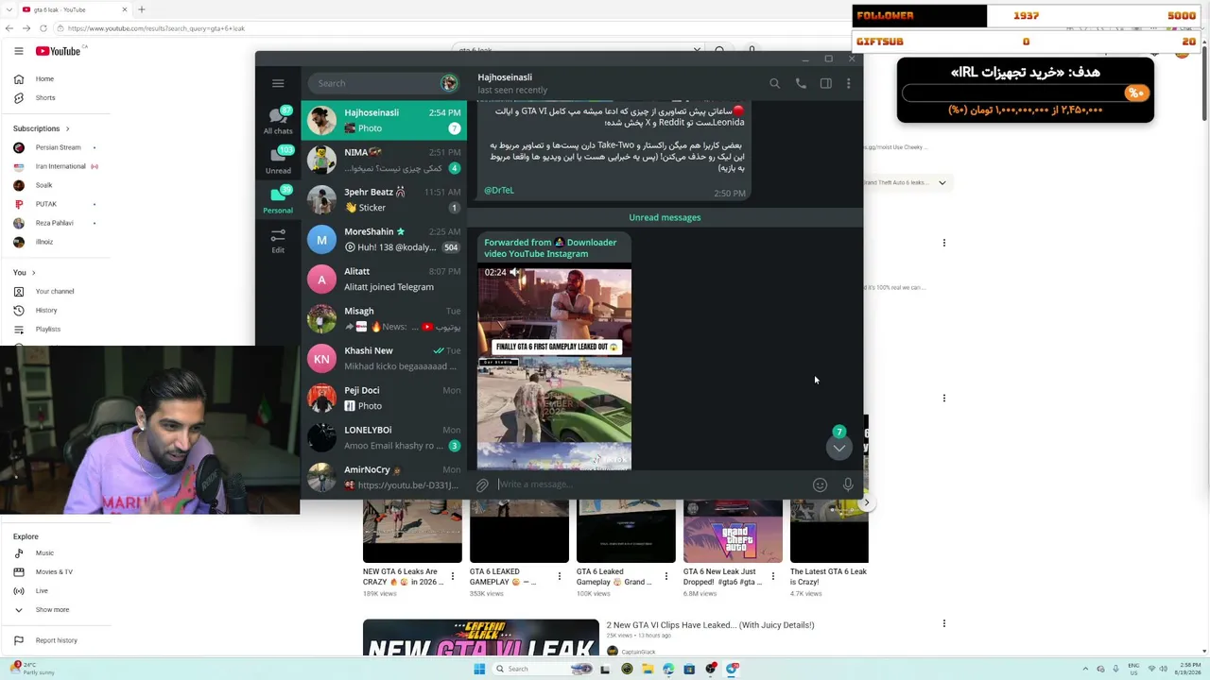
Task: Open the Reza Pahlavi subscription
Action: tap(57, 223)
